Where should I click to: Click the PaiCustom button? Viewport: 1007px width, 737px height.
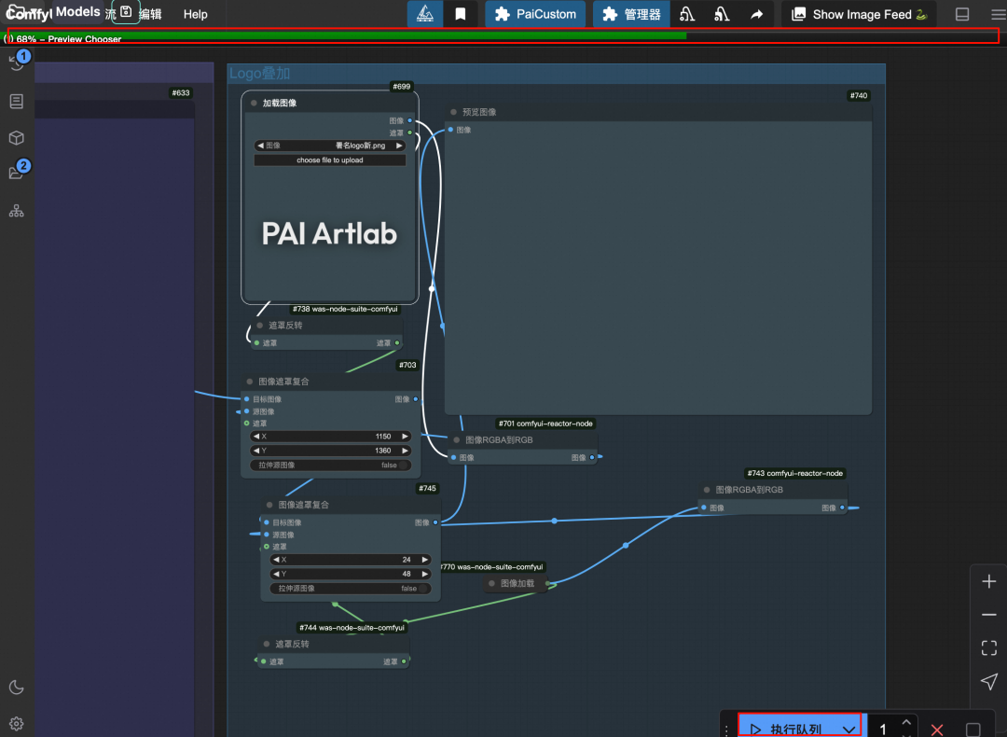point(535,14)
